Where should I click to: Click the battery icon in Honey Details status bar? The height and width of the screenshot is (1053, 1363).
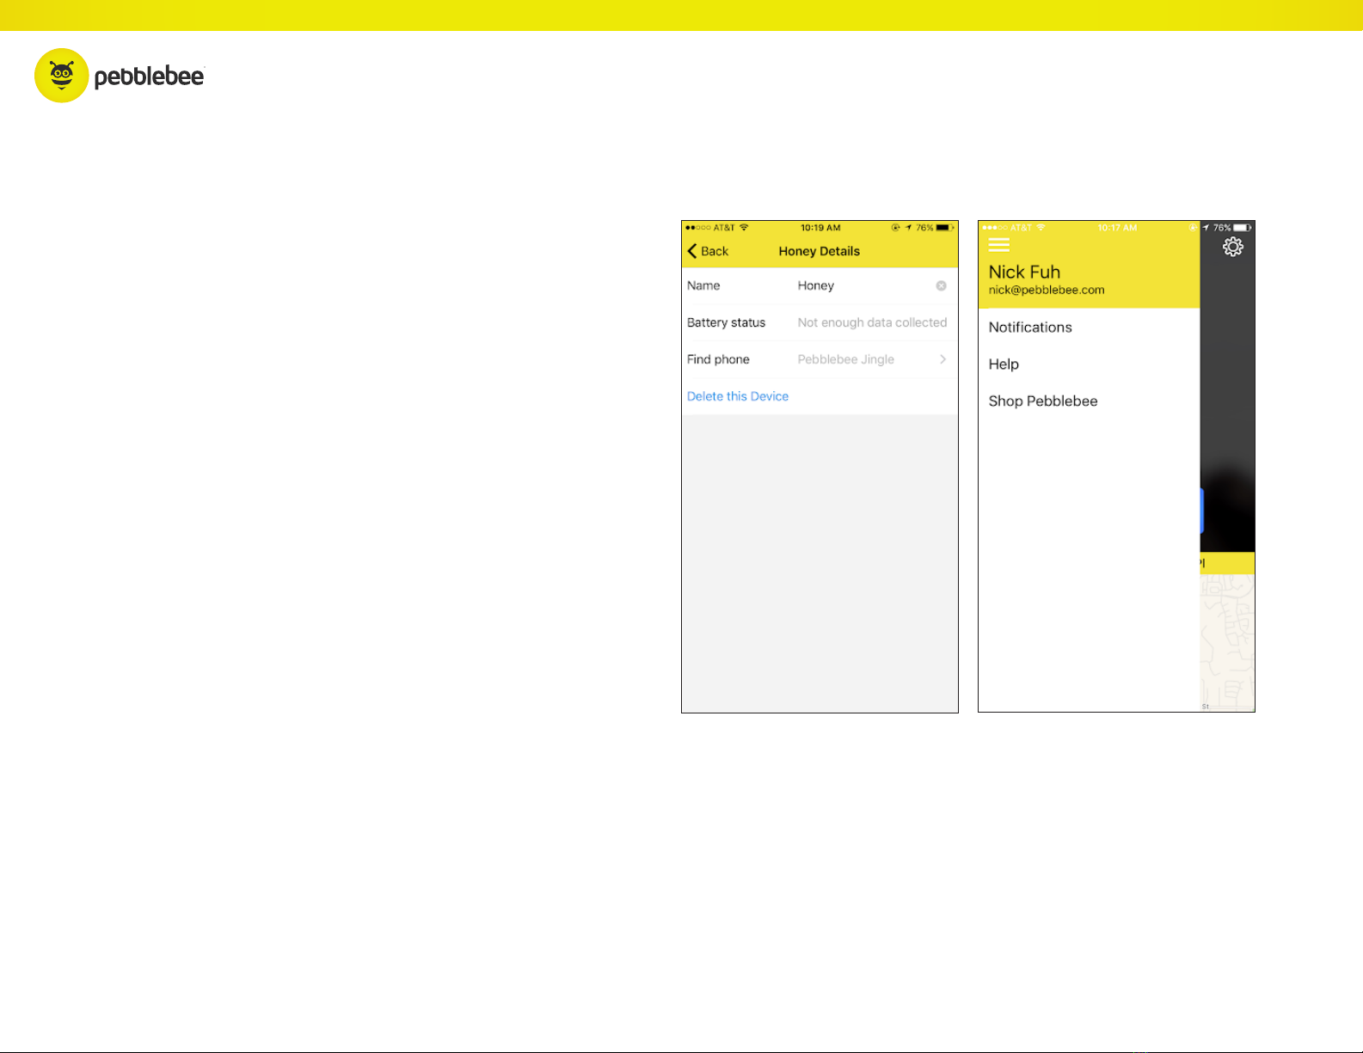point(945,228)
